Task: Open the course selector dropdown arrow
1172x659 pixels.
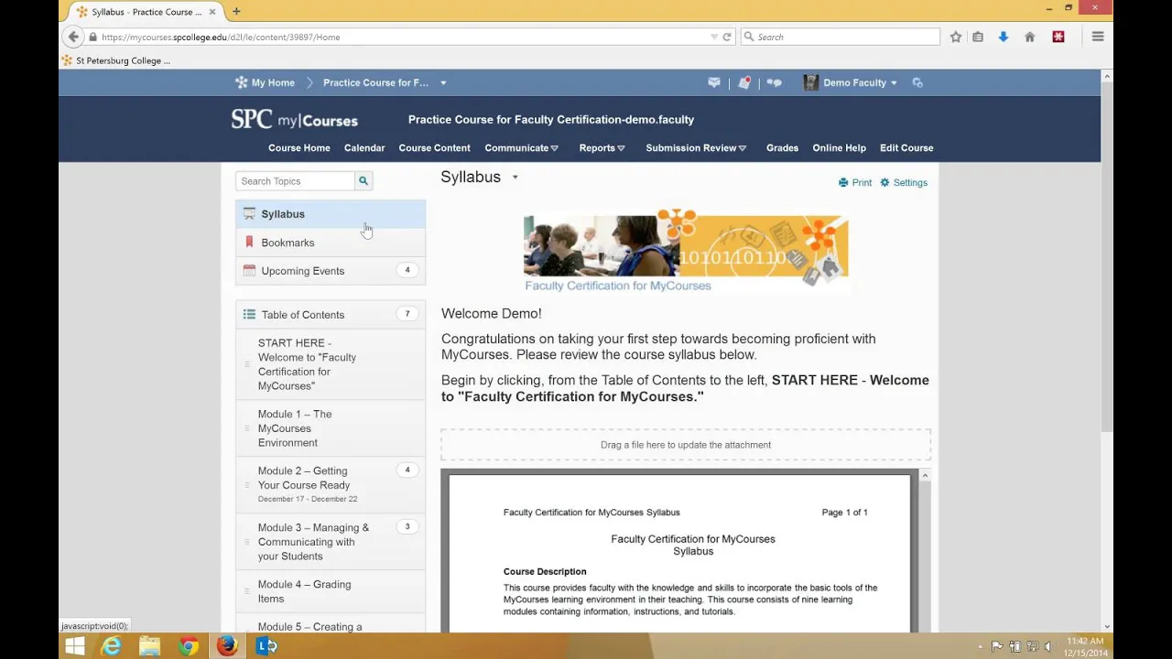Action: coord(443,82)
